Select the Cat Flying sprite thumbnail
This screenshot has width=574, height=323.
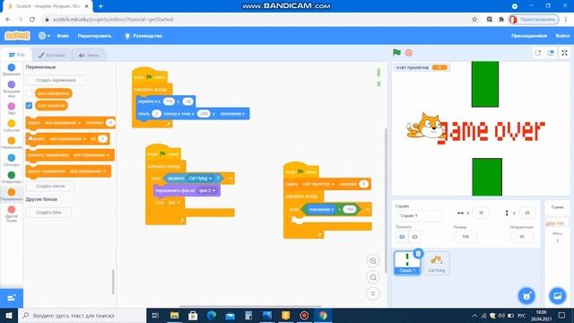coord(437,263)
